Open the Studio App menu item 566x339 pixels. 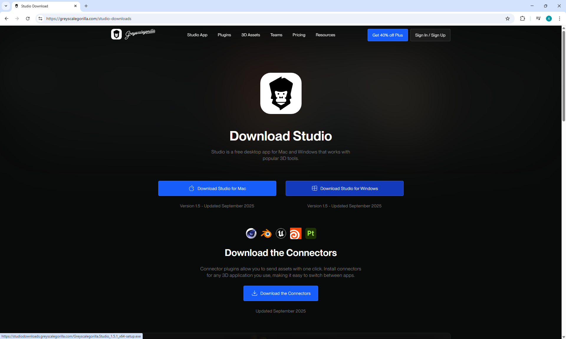tap(197, 35)
